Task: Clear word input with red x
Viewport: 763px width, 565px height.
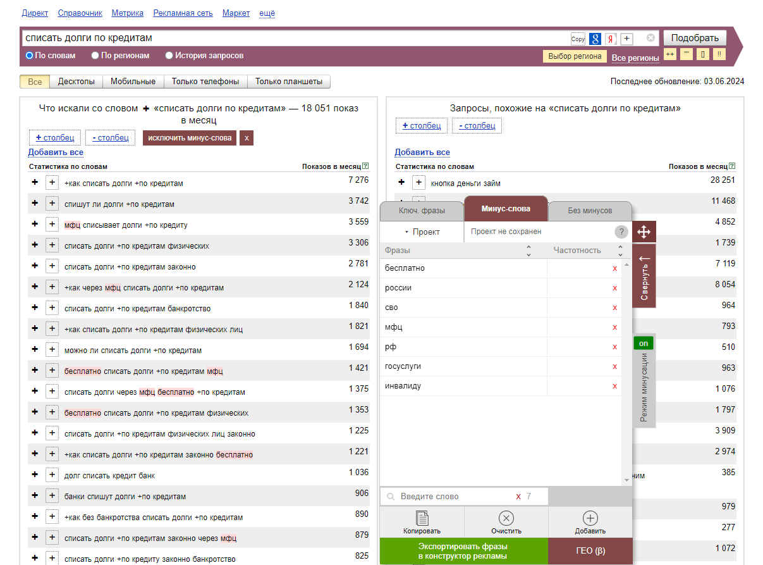Action: click(518, 497)
